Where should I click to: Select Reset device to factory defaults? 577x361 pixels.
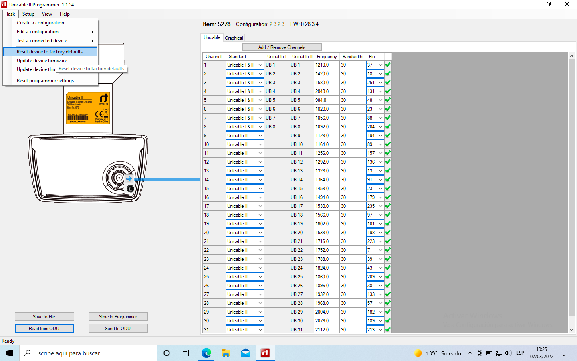pyautogui.click(x=50, y=52)
